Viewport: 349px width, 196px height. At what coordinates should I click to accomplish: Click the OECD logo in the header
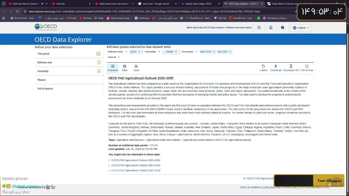pos(46,27)
